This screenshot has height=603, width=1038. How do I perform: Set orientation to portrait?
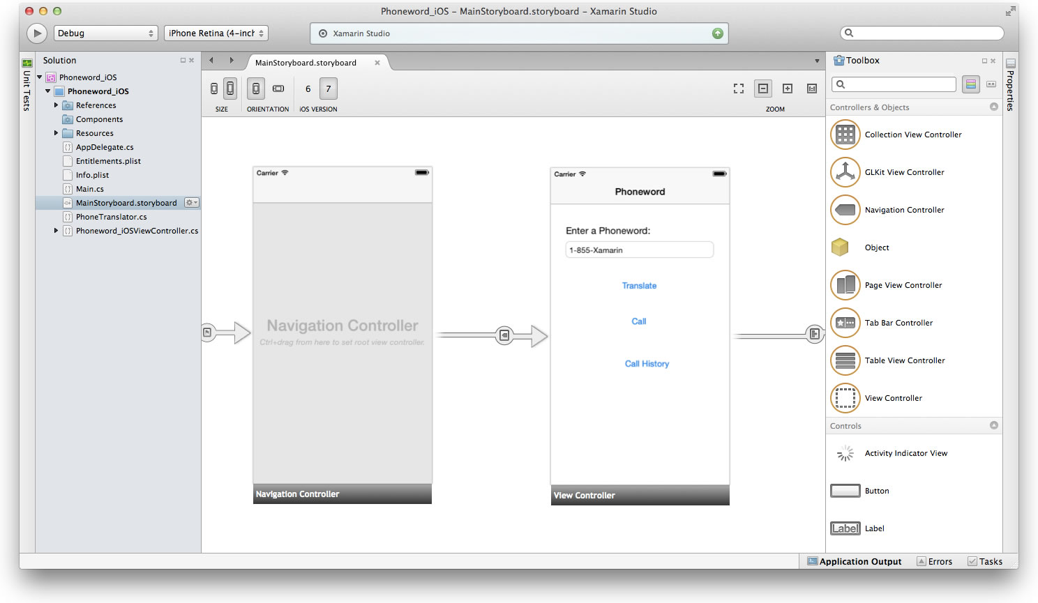coord(256,89)
